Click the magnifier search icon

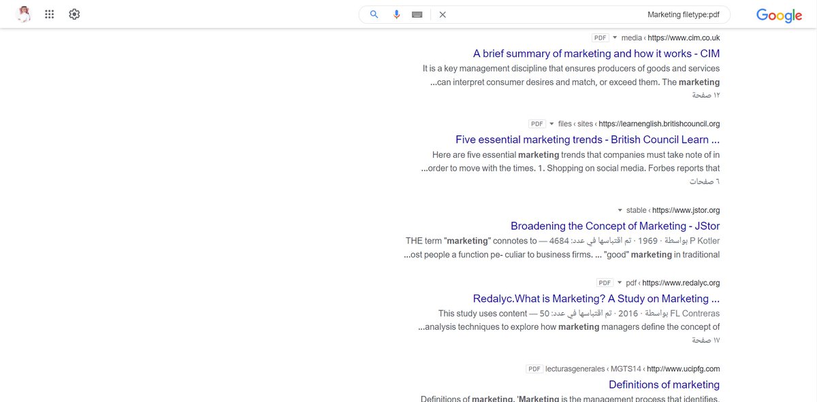[374, 14]
